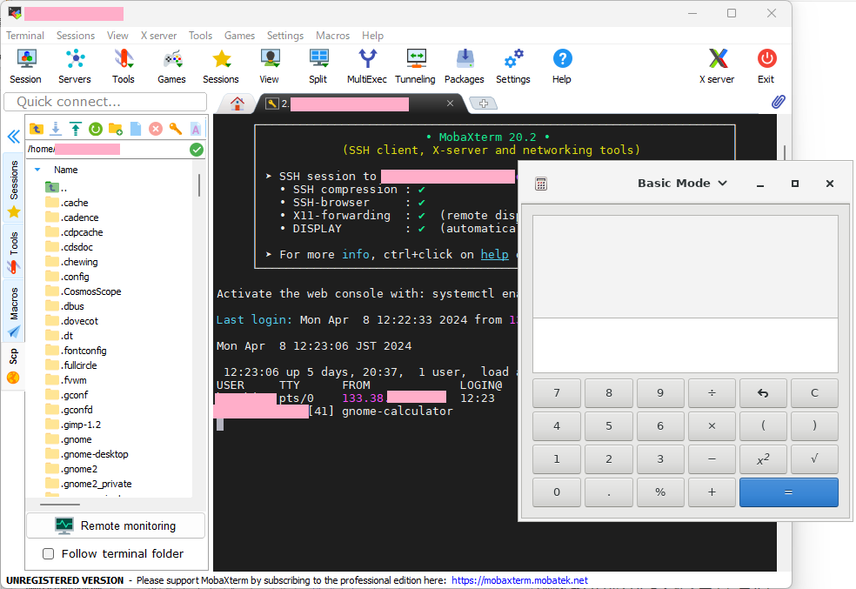Click the Quick connect input field
This screenshot has width=856, height=589.
(105, 102)
